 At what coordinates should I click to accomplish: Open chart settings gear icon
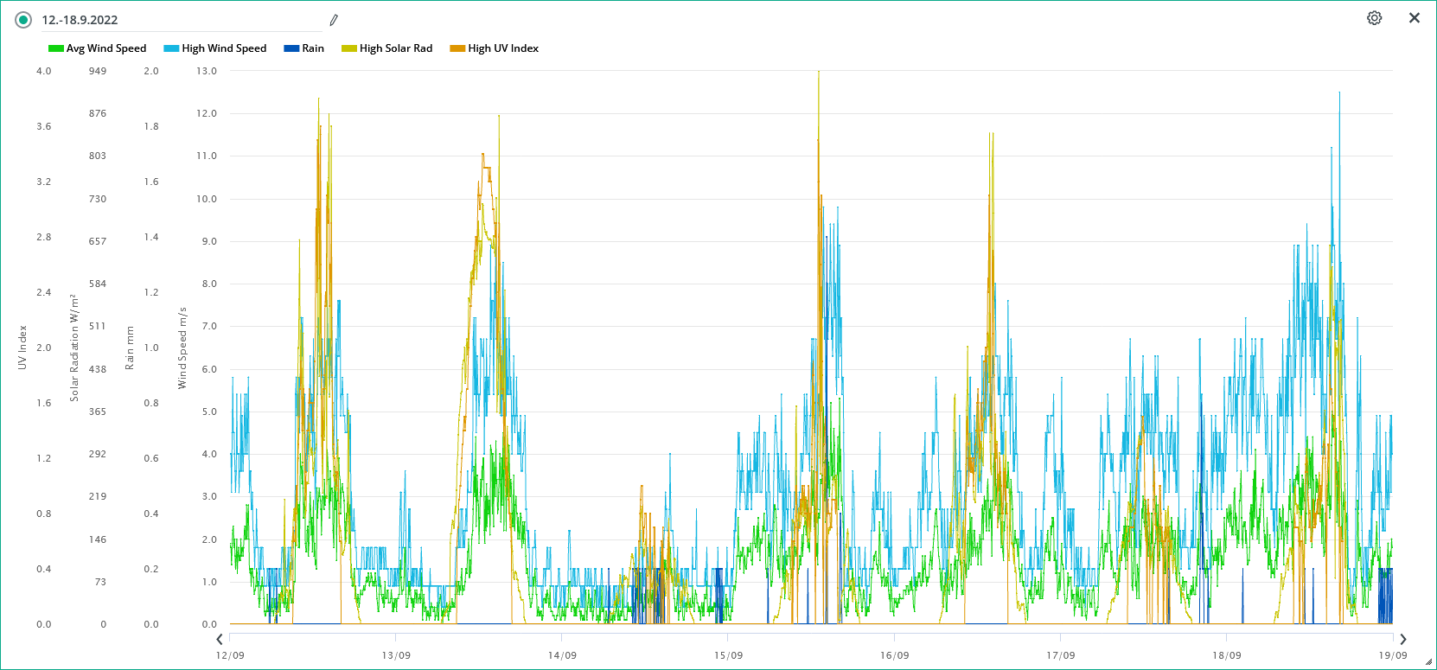coord(1374,18)
